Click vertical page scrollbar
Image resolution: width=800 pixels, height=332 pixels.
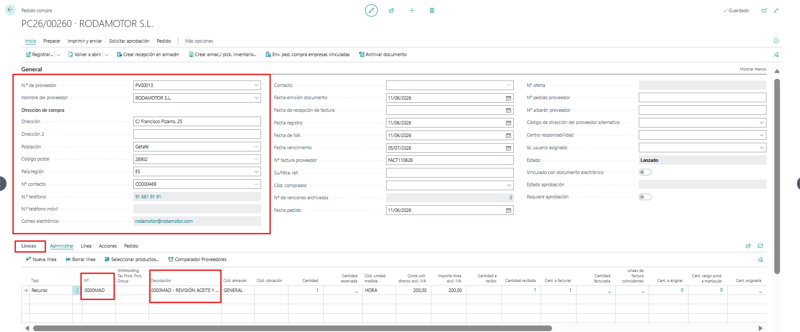coord(777,176)
